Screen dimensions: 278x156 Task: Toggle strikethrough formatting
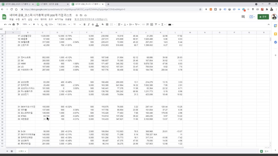93,24
